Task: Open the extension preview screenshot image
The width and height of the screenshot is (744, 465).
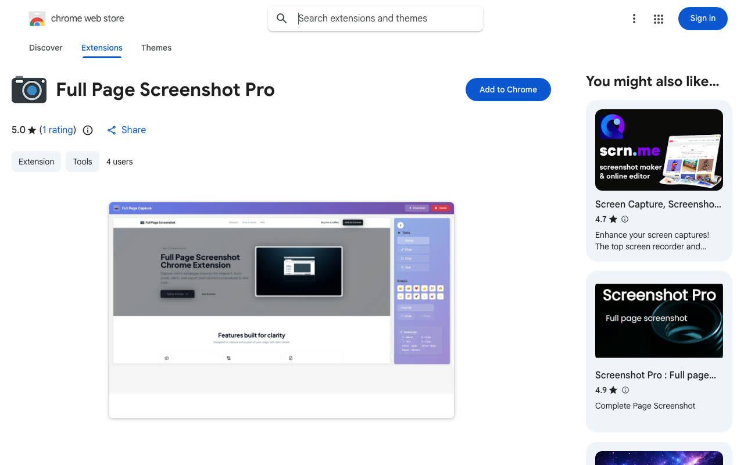Action: point(281,310)
